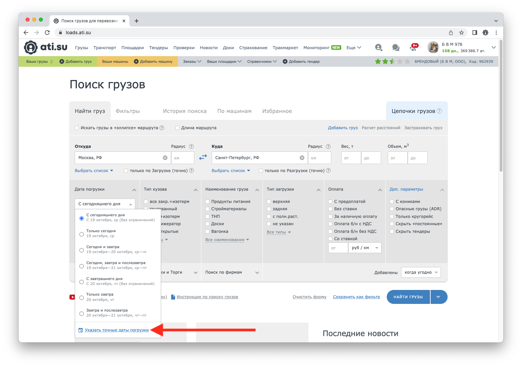The image size is (522, 367).
Task: Click help icon next to Цепочки грузов
Action: click(439, 111)
